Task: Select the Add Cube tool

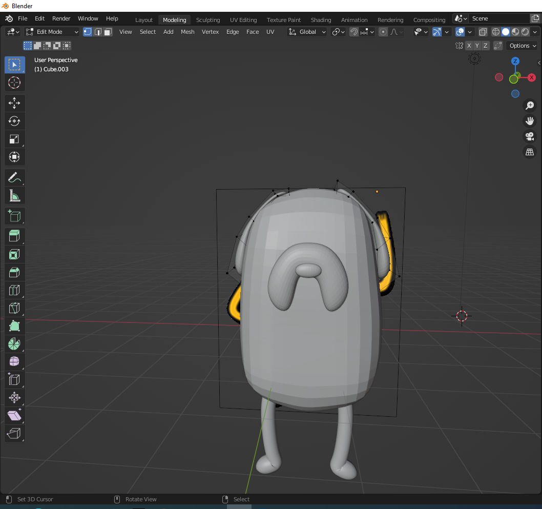Action: [x=14, y=216]
